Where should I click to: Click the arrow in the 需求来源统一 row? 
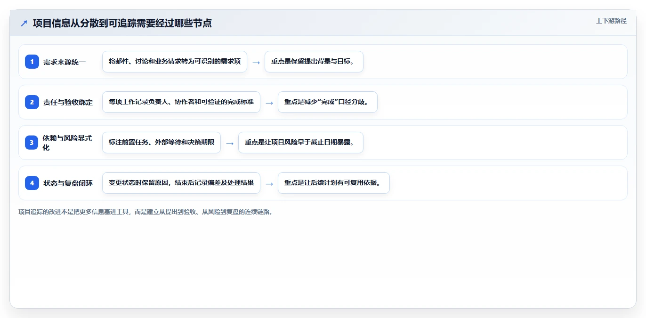click(x=256, y=62)
